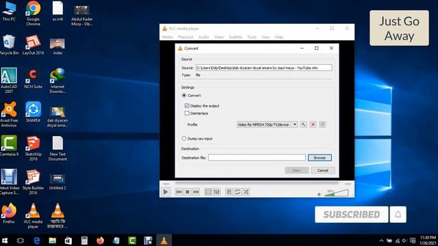This screenshot has height=246, width=438.
Task: Select the NCH Suite desktop shortcut
Action: pos(33,79)
